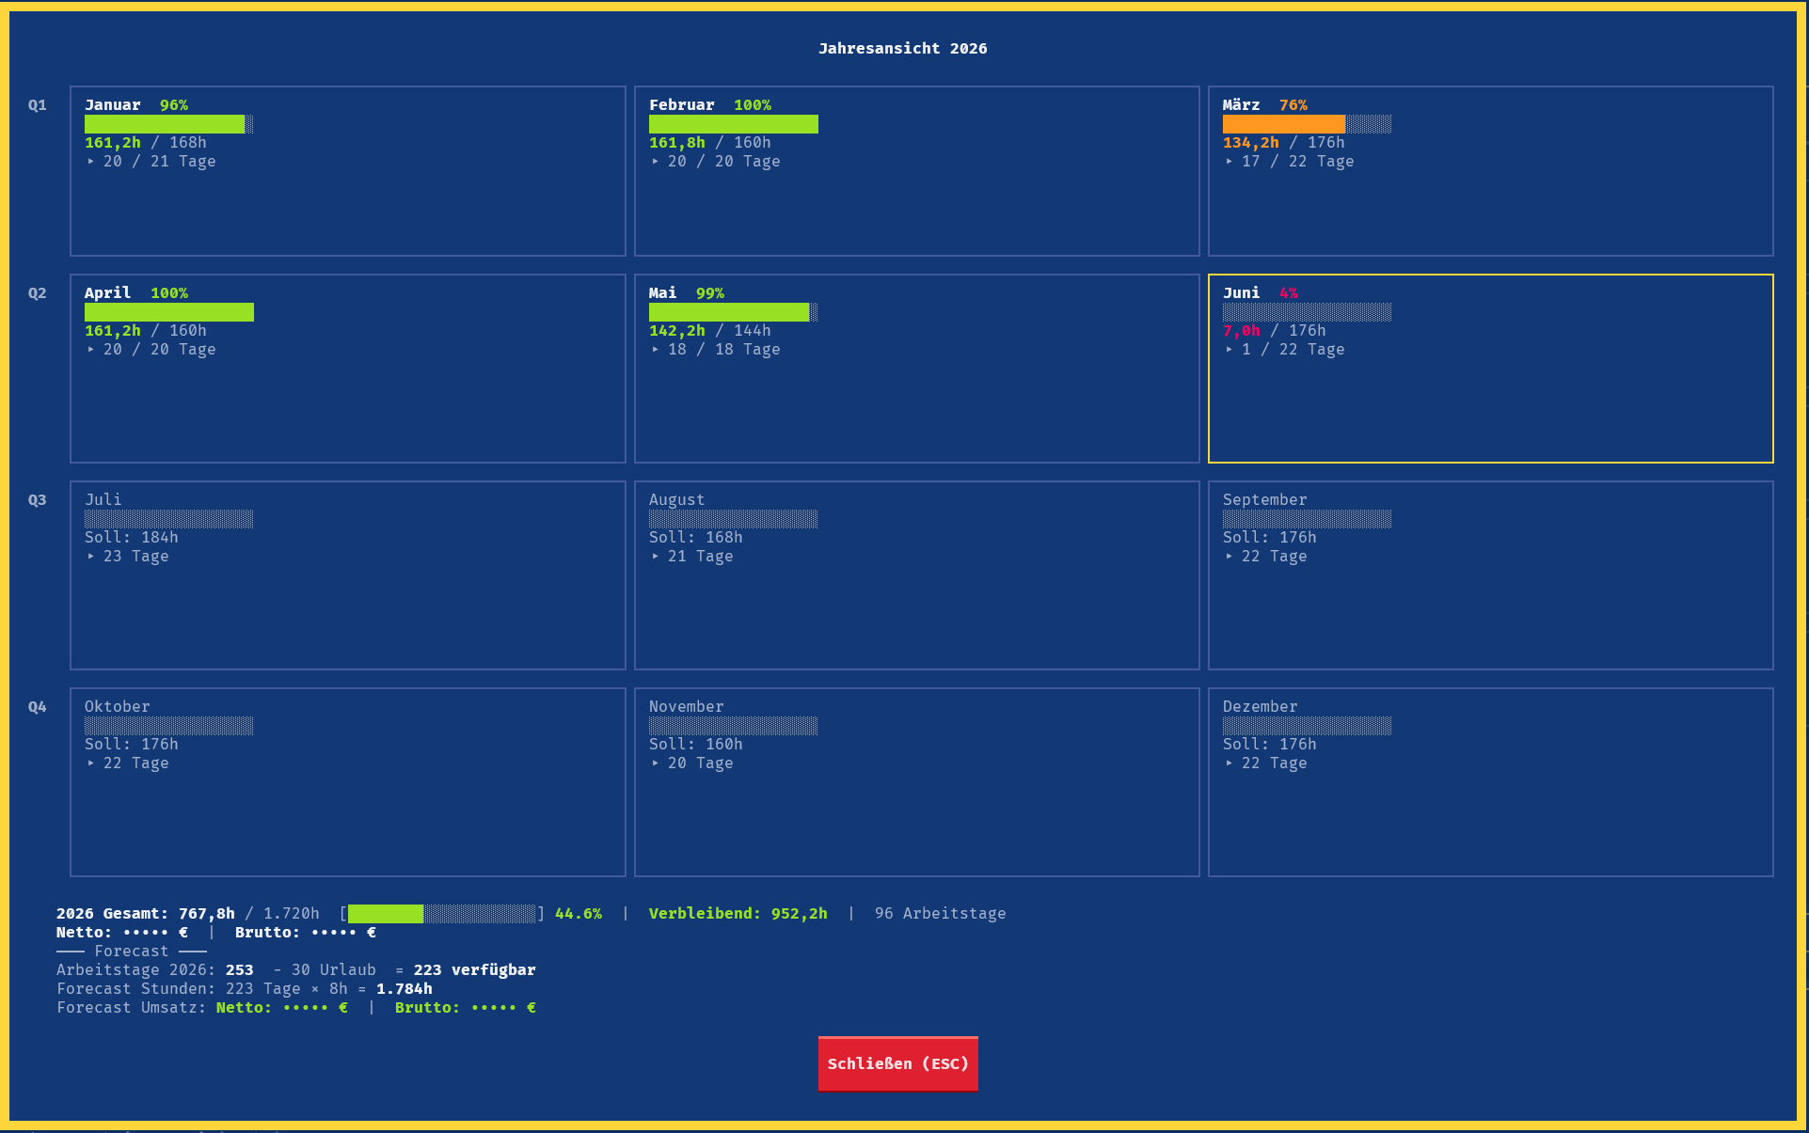
Task: Select the Dezember month card
Action: (1491, 782)
